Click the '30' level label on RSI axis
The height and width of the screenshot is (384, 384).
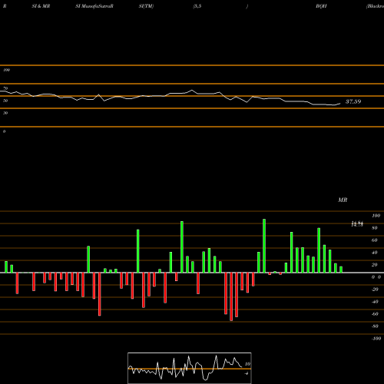coord(5,113)
